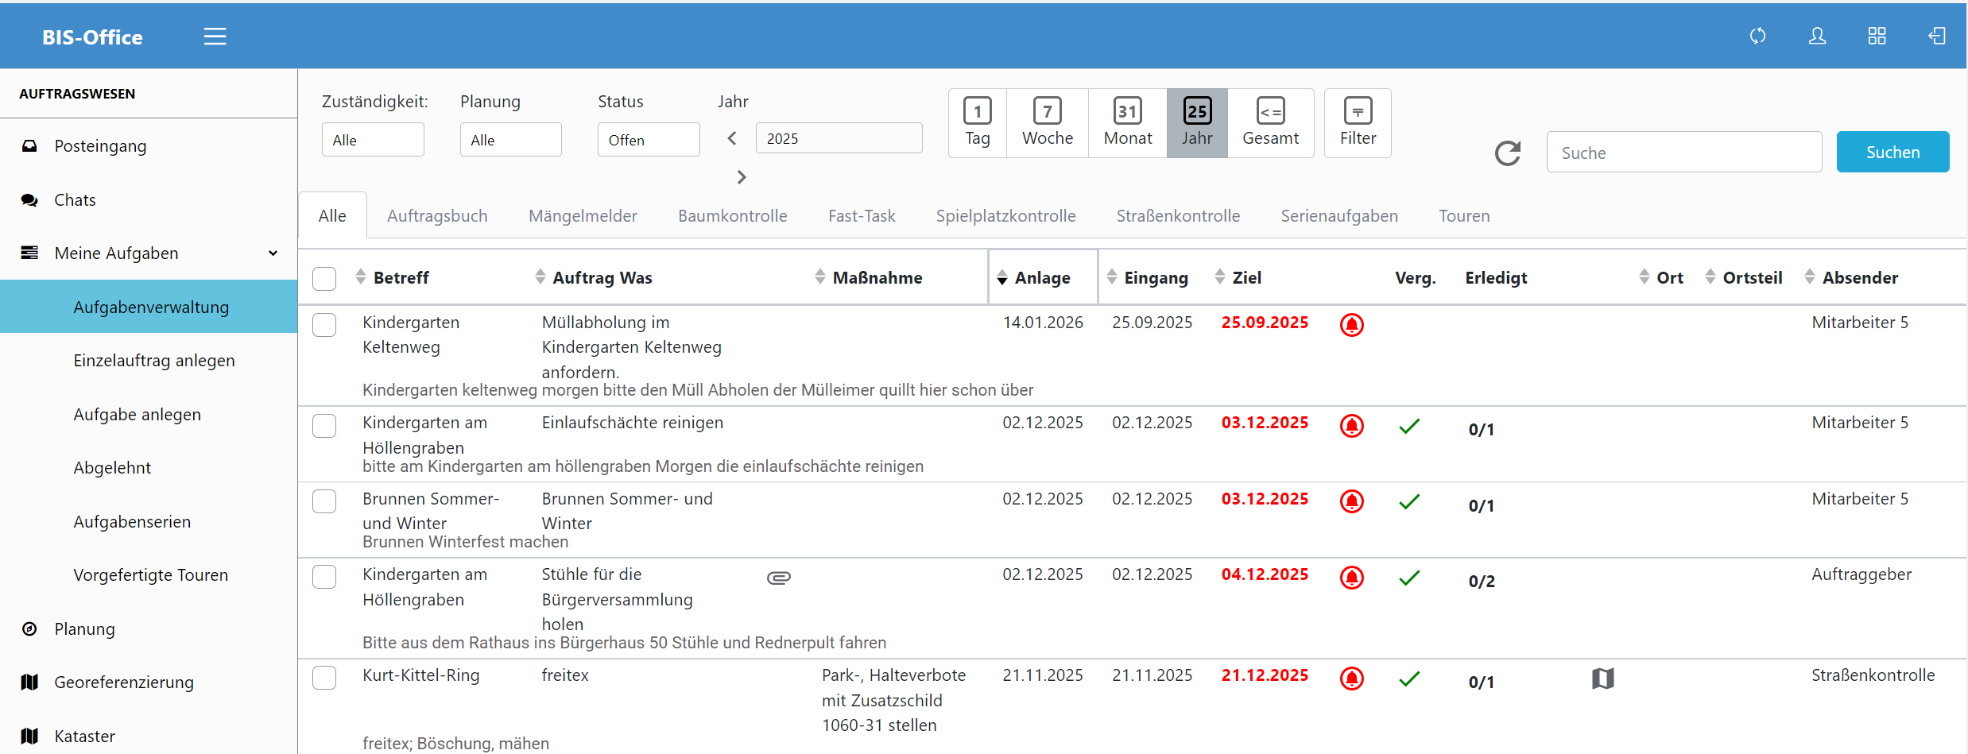The image size is (1968, 754).
Task: Switch to the Fast-Task tab
Action: point(862,216)
